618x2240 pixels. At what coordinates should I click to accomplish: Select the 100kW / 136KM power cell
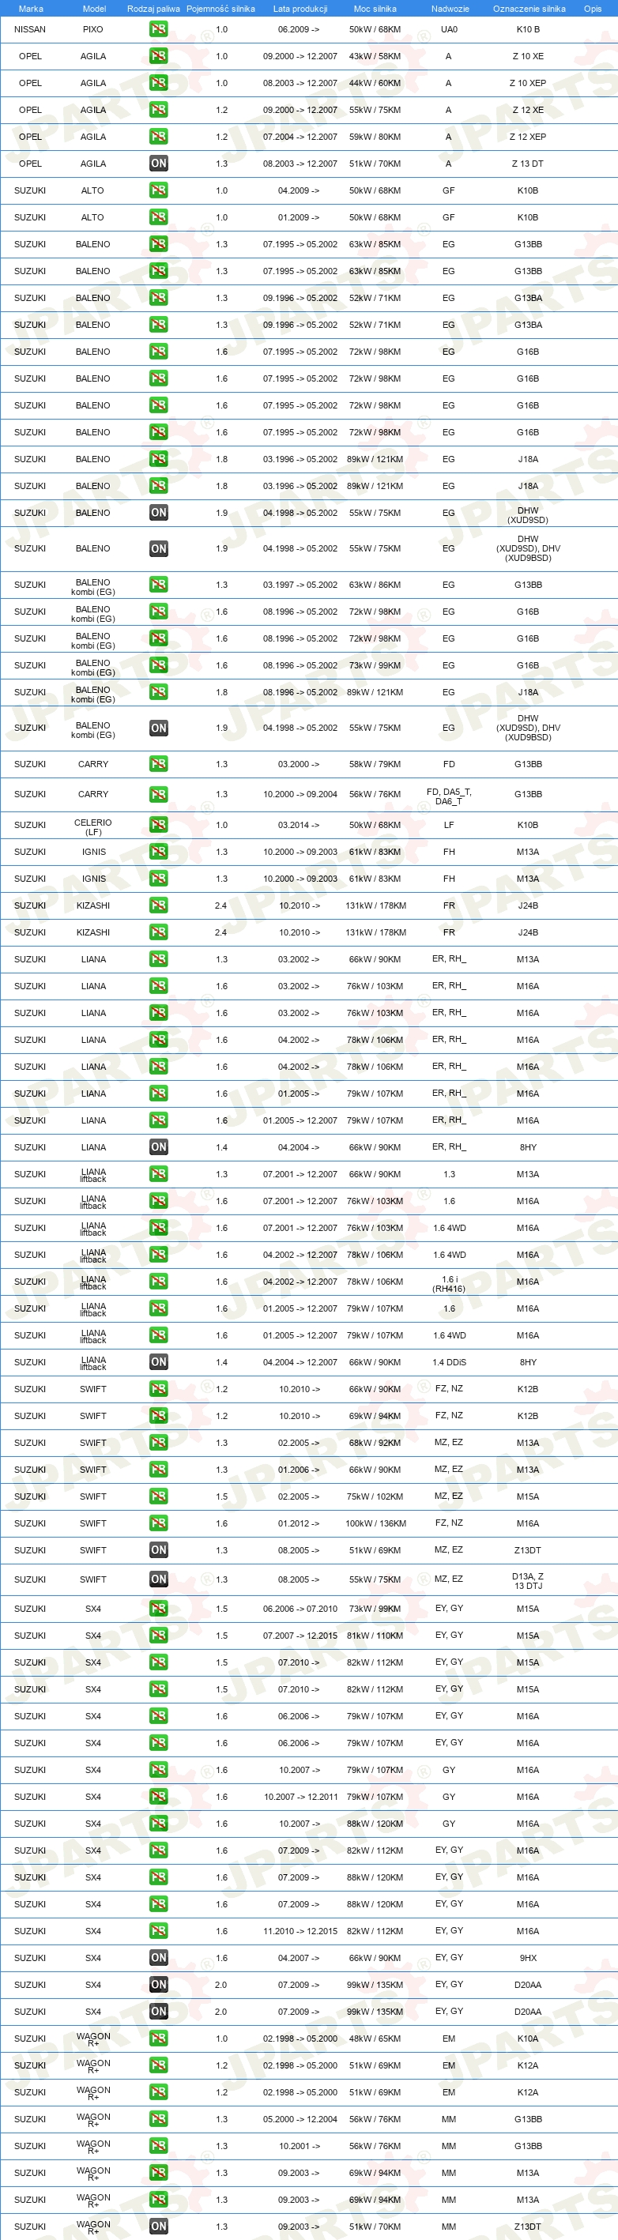coord(375,1523)
